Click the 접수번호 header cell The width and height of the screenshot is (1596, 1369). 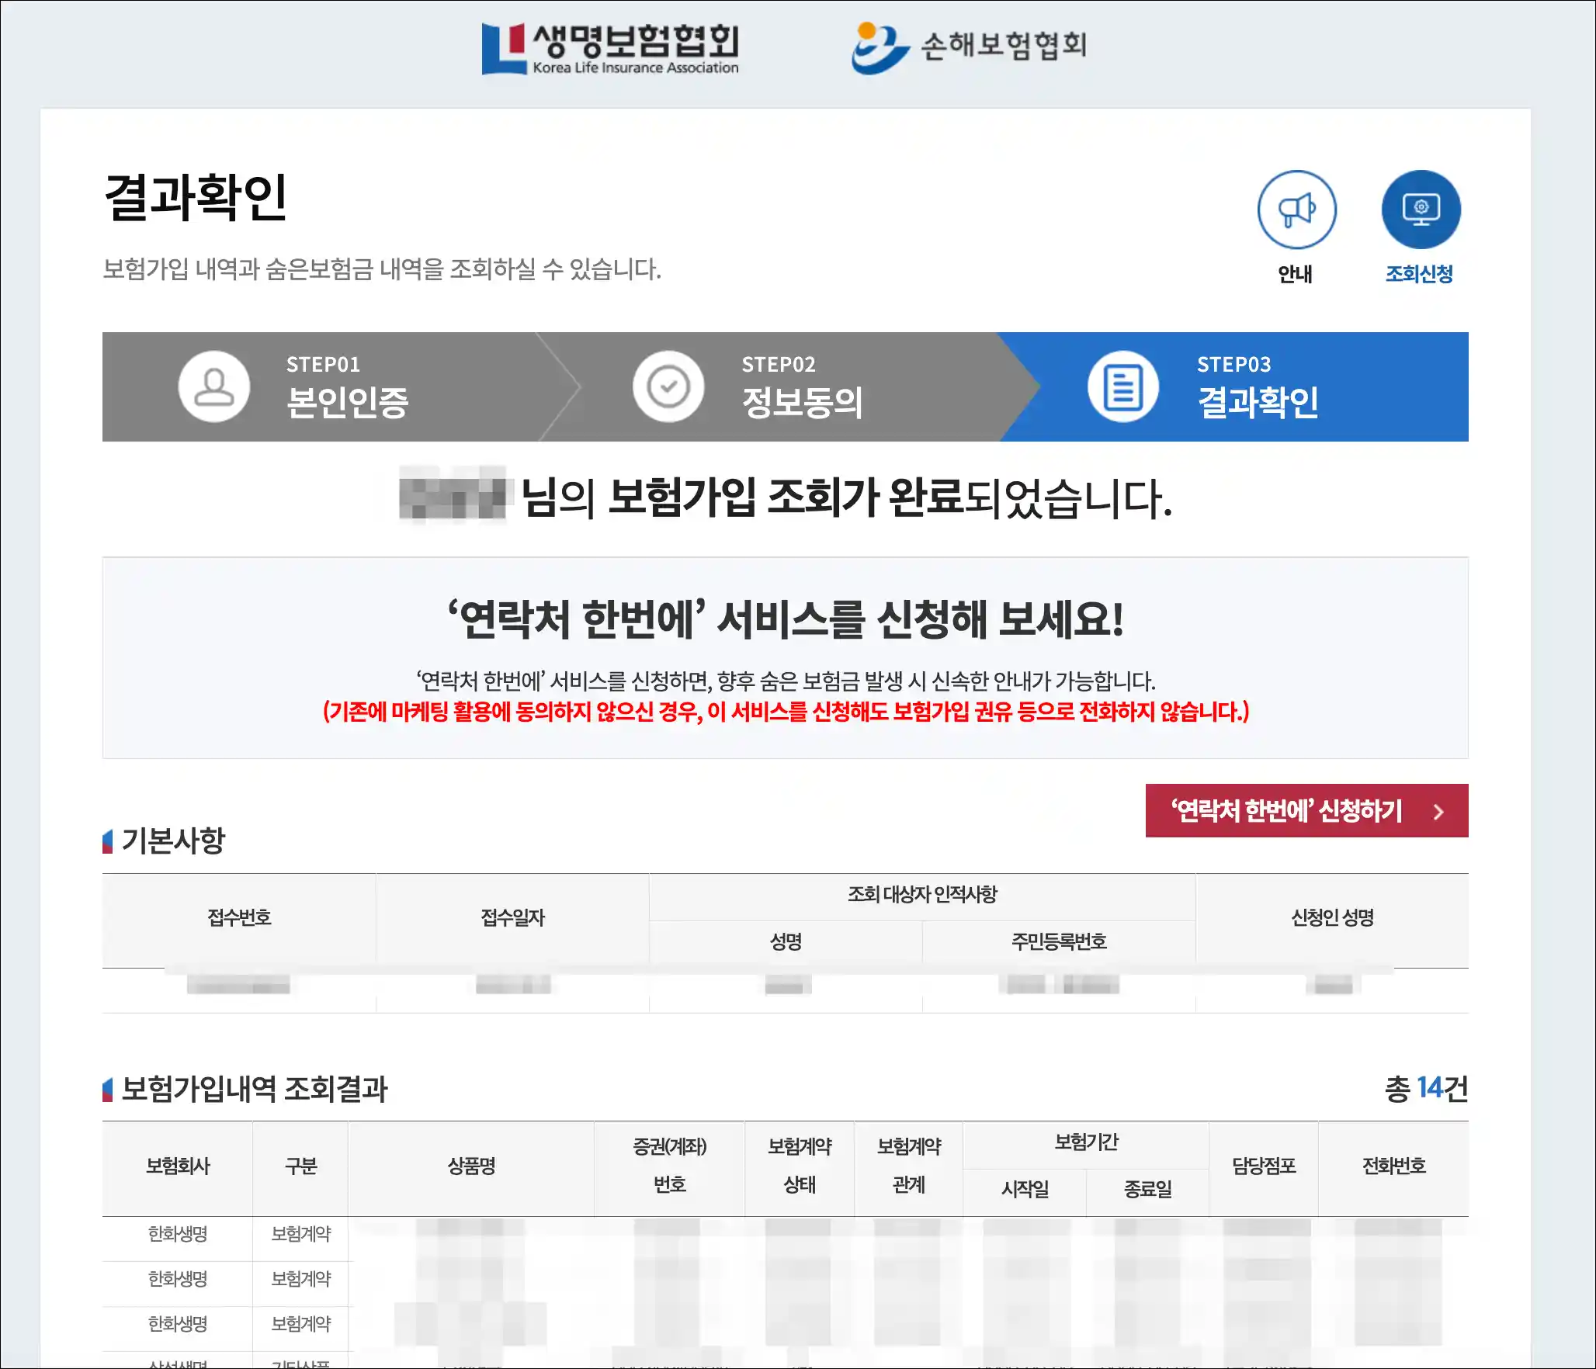click(239, 918)
